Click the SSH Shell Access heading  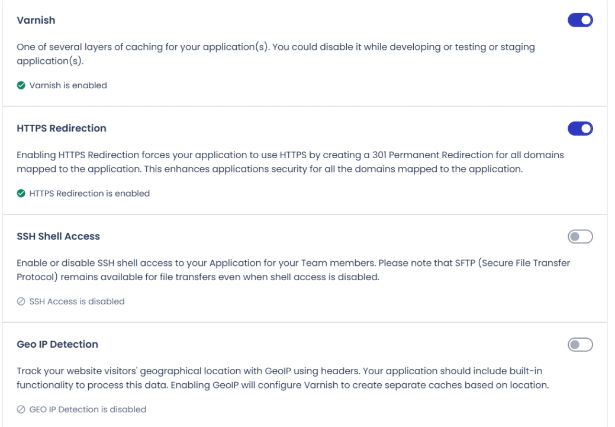point(59,236)
